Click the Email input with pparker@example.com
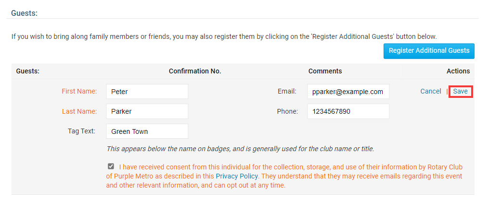Image resolution: width=488 pixels, height=214 pixels. click(348, 92)
